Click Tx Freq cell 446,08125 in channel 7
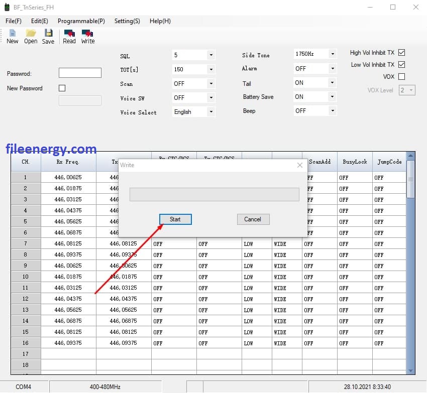The image size is (427, 393). click(124, 243)
